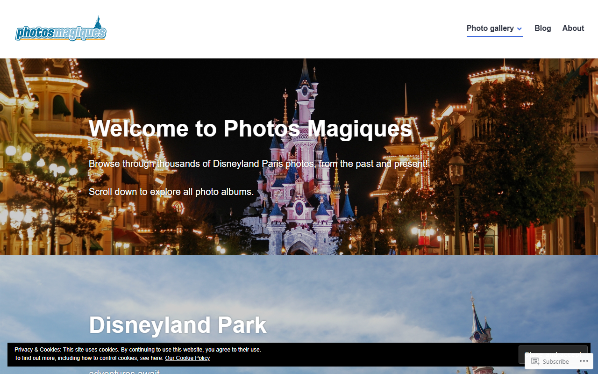
Task: Click the Privacy & Cookies notice text
Action: point(138,354)
